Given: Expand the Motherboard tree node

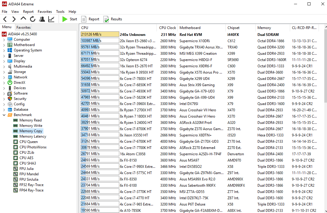Looking at the screenshot, I should (x=4, y=45).
